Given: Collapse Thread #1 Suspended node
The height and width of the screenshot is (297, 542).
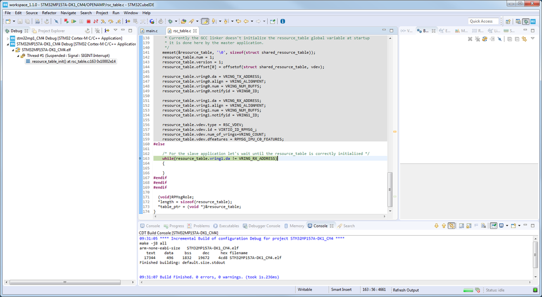Looking at the screenshot, I should [x=18, y=56].
